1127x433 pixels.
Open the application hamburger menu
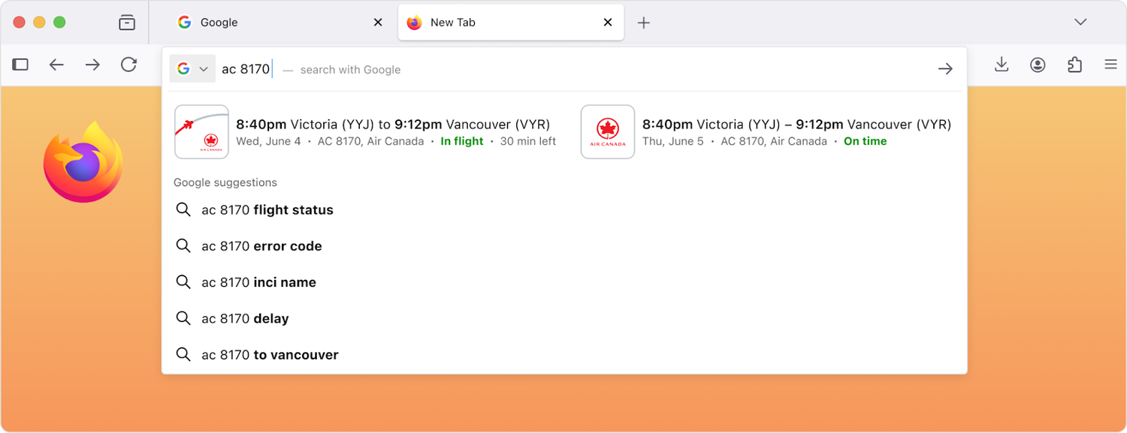pos(1110,65)
